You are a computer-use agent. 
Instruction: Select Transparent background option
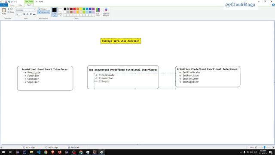click(44, 12)
